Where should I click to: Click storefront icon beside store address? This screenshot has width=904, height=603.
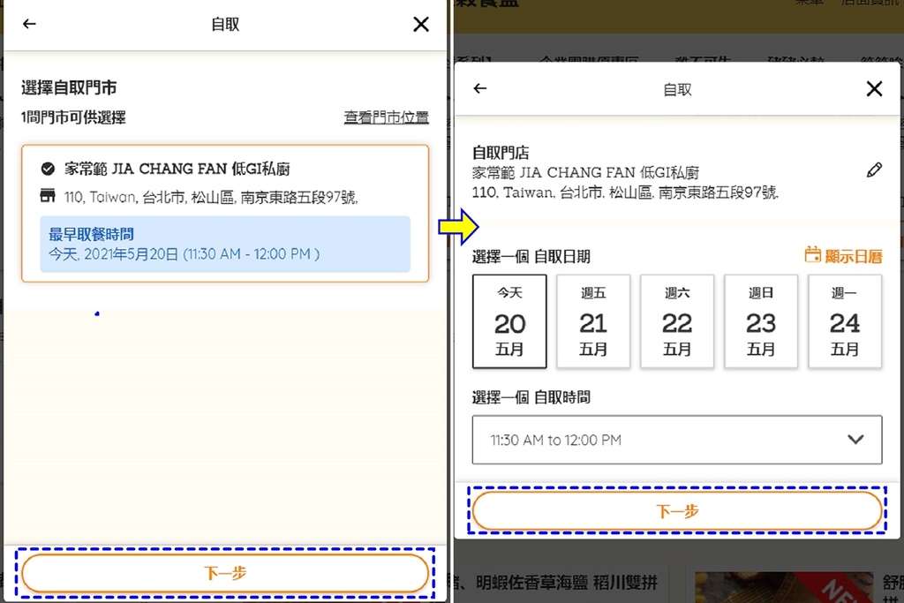point(48,196)
